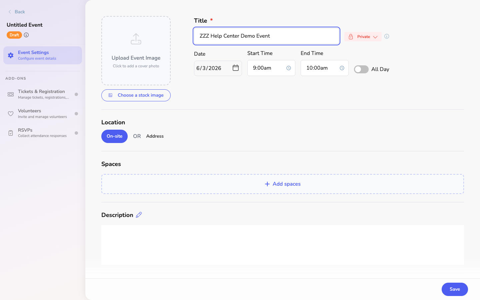This screenshot has height=300, width=480.
Task: Toggle RSVPs add-on status dot
Action: pyautogui.click(x=76, y=133)
